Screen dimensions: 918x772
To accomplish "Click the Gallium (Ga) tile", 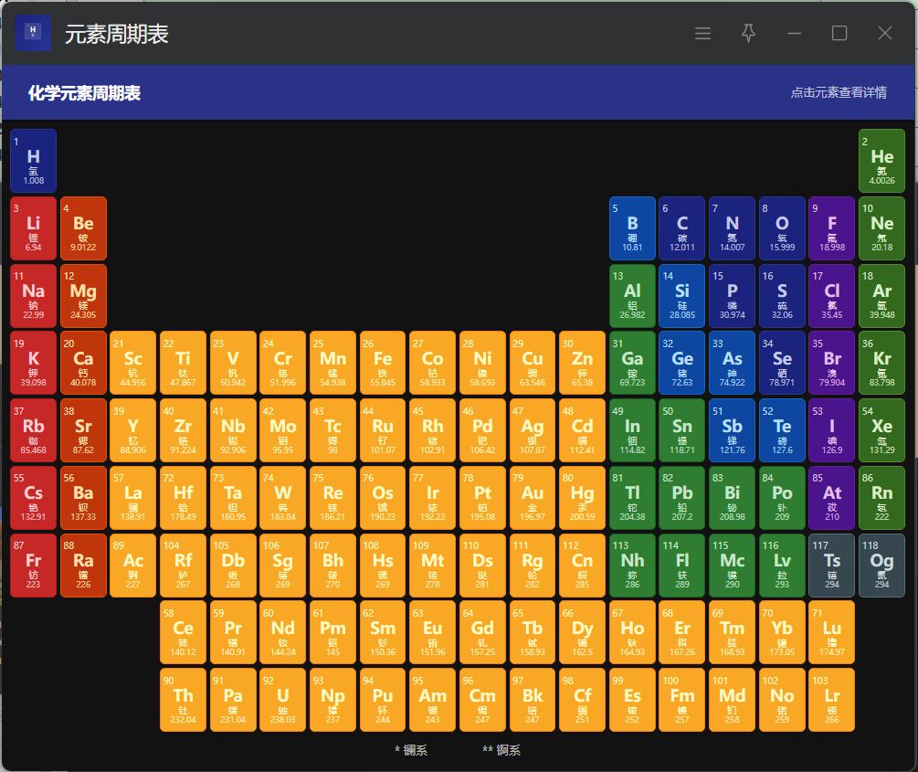I will (x=632, y=363).
